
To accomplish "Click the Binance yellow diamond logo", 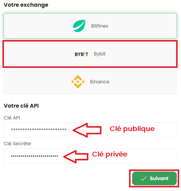I will [x=78, y=82].
